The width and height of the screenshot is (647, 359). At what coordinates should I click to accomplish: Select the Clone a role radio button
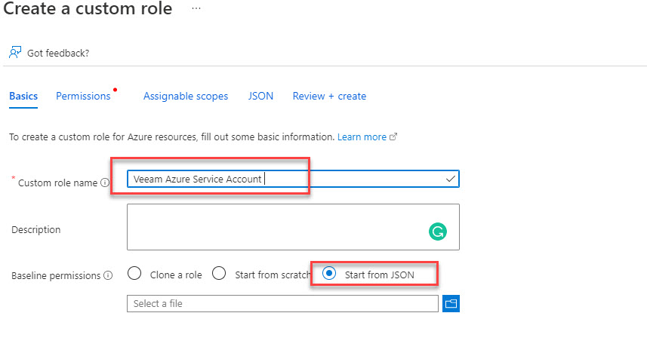135,274
